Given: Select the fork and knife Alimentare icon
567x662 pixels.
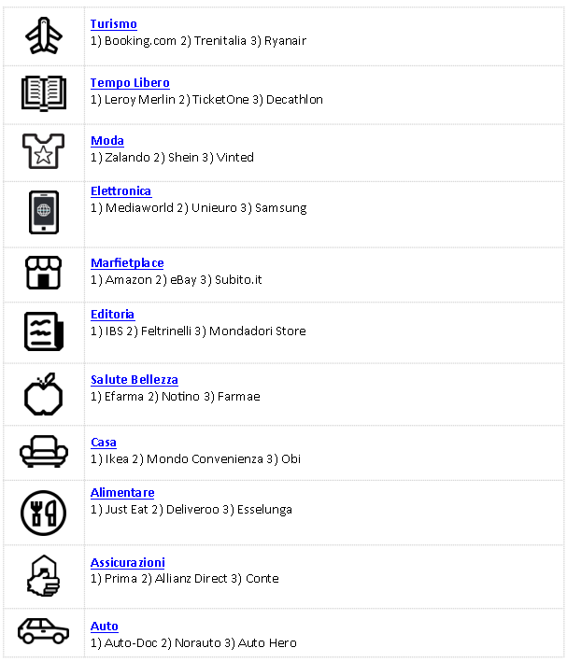Looking at the screenshot, I should coord(44,513).
